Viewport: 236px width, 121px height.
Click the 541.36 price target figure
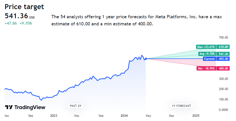(16, 16)
